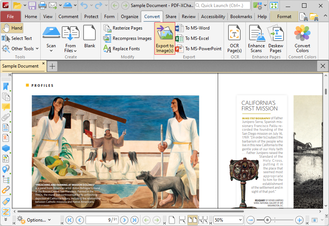The image size is (329, 226).
Task: Add a new document tab
Action: coord(52,66)
